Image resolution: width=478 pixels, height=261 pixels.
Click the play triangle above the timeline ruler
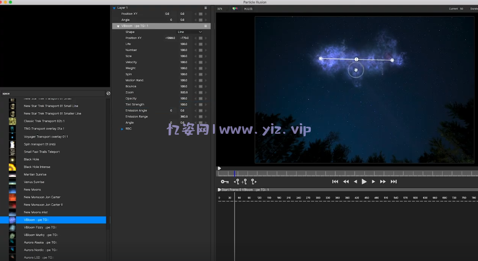pos(219,168)
